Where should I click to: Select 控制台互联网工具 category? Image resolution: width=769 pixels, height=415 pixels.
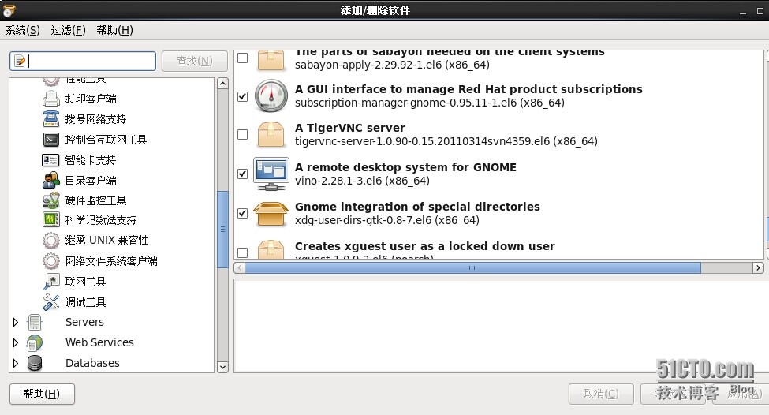point(106,140)
